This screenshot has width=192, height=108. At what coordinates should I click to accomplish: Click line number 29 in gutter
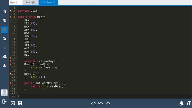click(x=14, y=96)
